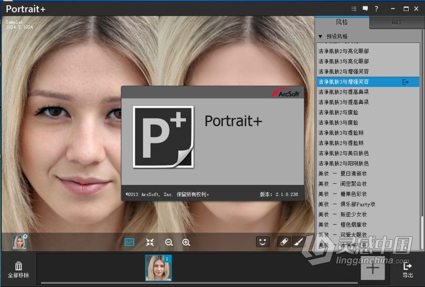
Task: Open the feedback speech bubble icon
Action: pos(365,9)
